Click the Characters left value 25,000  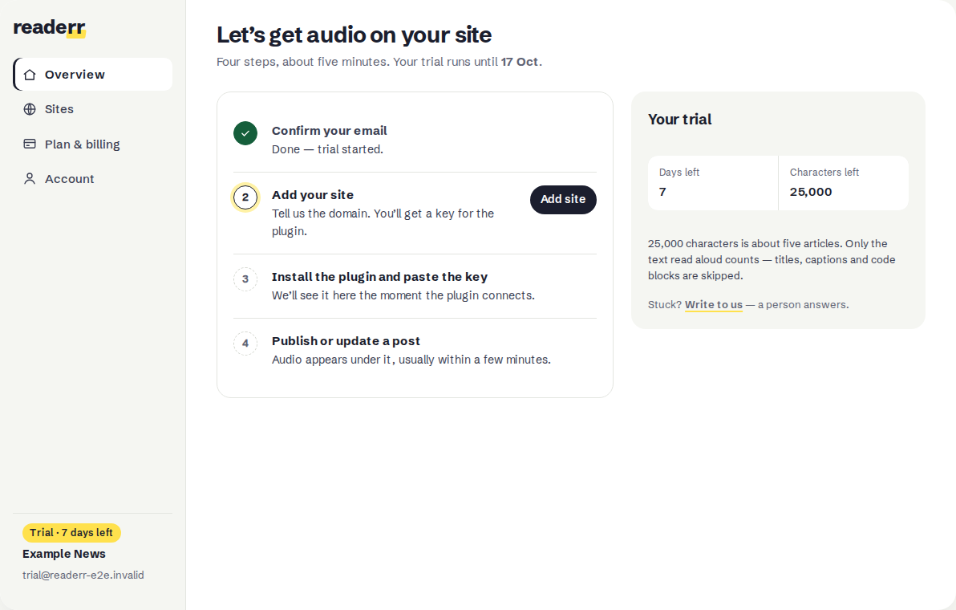[811, 192]
